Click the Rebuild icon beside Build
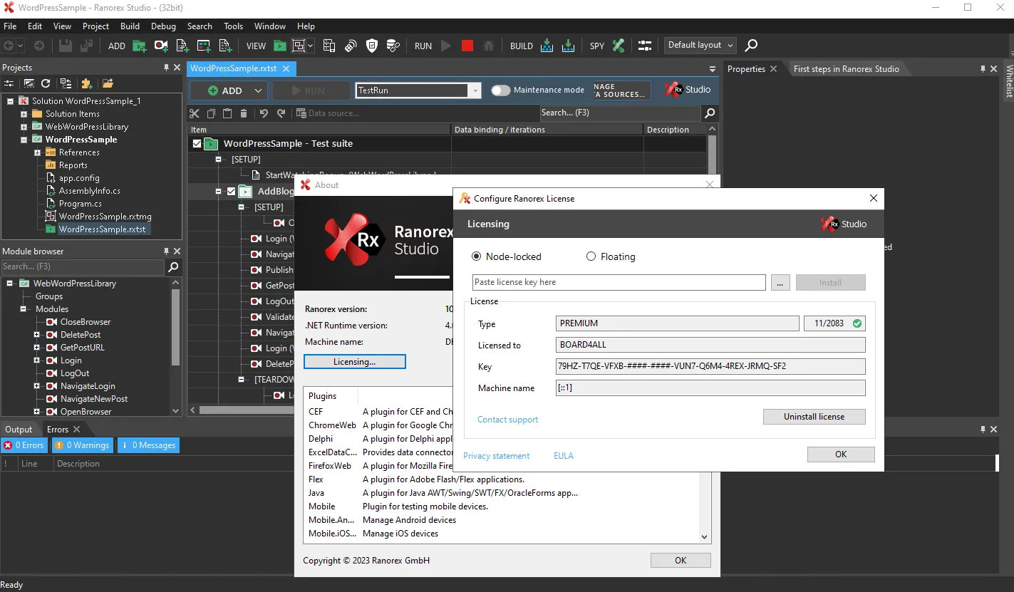 (x=569, y=46)
